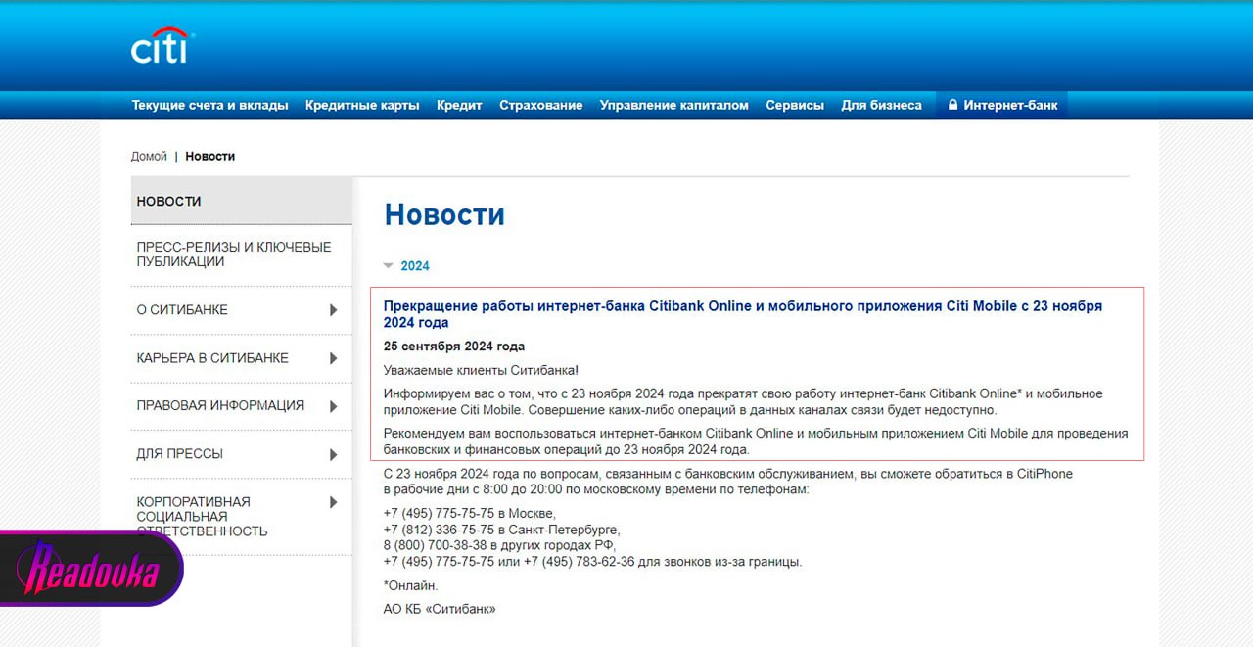
Task: Open the Кредит menu item
Action: pos(459,105)
